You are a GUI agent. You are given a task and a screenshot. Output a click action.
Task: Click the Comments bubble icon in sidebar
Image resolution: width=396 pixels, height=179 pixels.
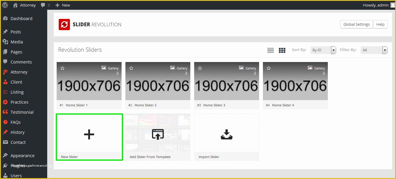(5, 62)
